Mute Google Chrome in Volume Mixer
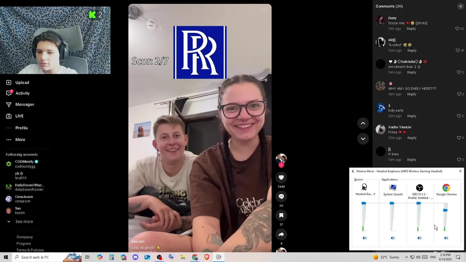Image resolution: width=466 pixels, height=262 pixels. 446,238
